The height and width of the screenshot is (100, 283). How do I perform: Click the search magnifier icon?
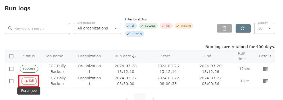tap(10, 28)
